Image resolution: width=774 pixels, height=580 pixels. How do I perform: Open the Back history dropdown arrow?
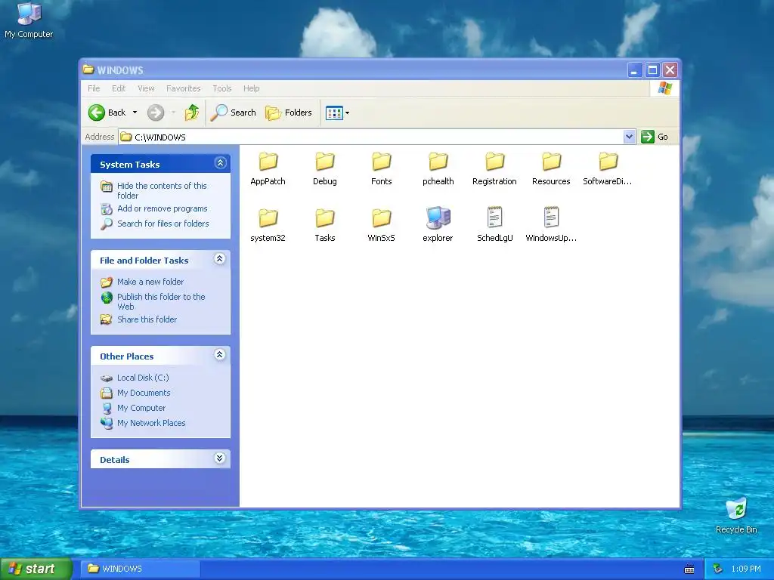(x=135, y=113)
